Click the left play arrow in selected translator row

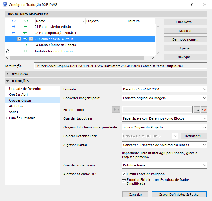pos(19,39)
